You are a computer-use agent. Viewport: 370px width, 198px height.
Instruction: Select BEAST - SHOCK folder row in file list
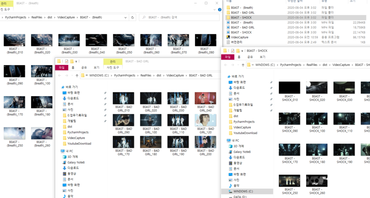(x=296, y=18)
